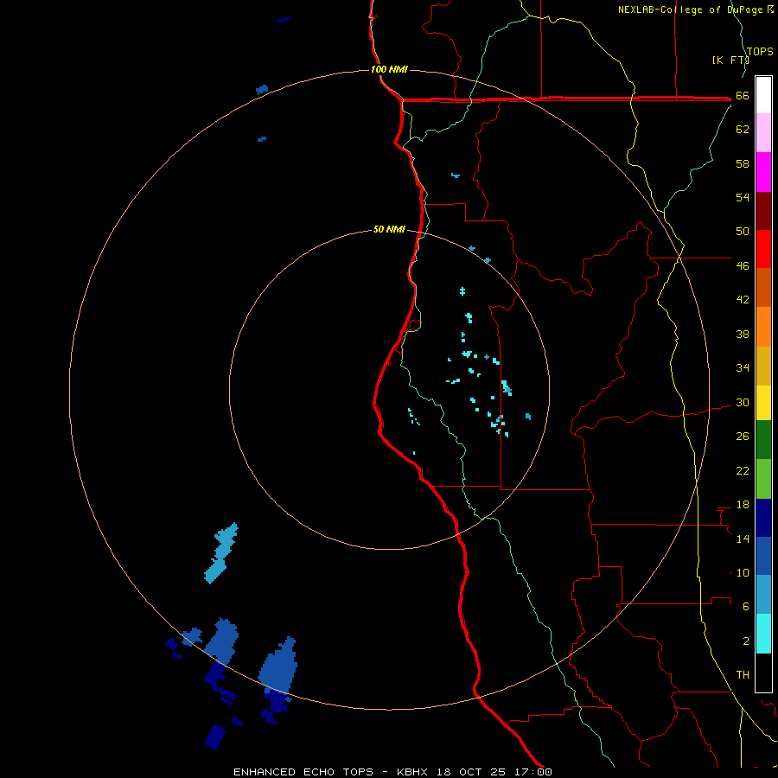Click the TOPS legend title
778x778 pixels.
(x=760, y=51)
